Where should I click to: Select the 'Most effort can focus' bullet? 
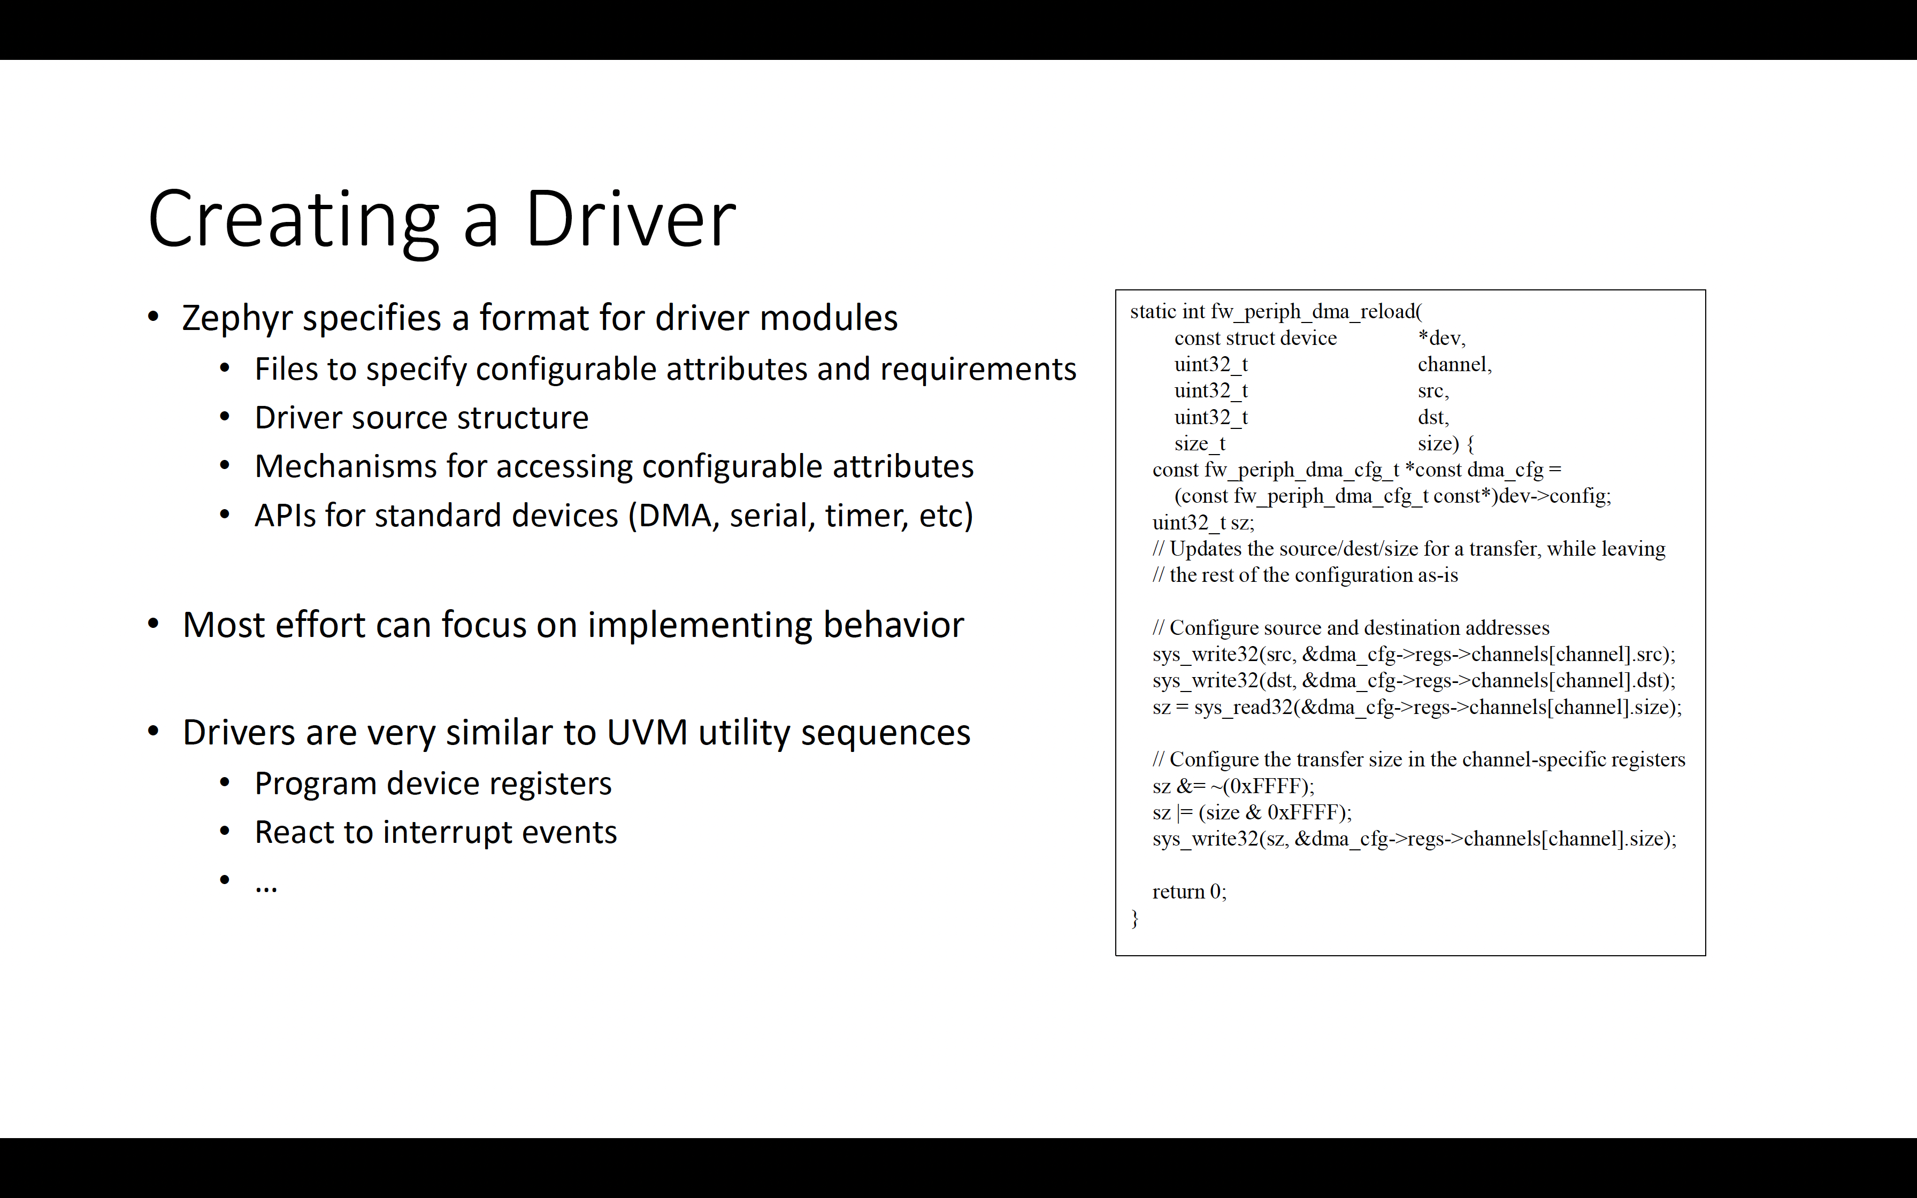point(570,624)
